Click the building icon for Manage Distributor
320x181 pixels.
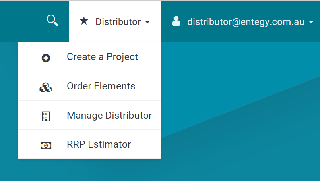(46, 116)
